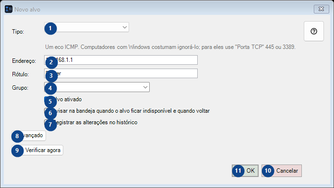Image resolution: width=334 pixels, height=188 pixels.
Task: Expand the Tipo dropdown arrow
Action: pyautogui.click(x=125, y=27)
